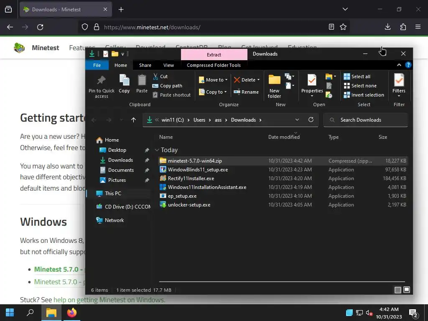The width and height of the screenshot is (428, 321).
Task: Toggle Firefox reader view icon
Action: click(x=331, y=27)
